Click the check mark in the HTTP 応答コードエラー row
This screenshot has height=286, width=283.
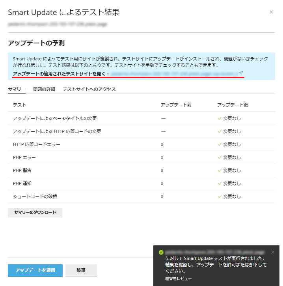click(220, 144)
